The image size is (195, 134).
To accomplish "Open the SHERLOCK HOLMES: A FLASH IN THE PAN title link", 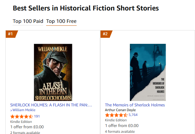I will pos(51,105).
